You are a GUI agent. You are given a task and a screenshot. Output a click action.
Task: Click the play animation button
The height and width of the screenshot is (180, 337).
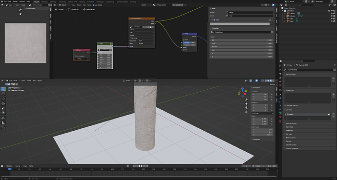142,166
